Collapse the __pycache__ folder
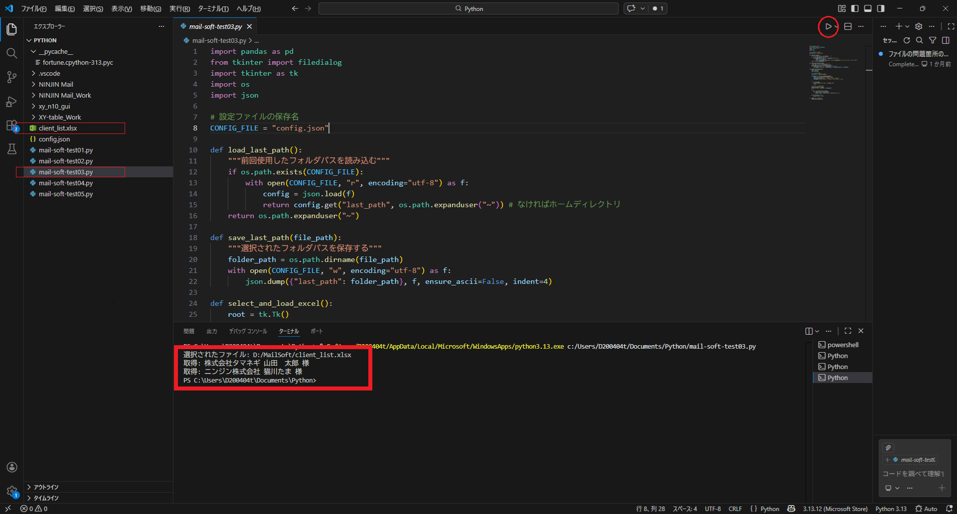The height and width of the screenshot is (514, 957). pyautogui.click(x=55, y=51)
